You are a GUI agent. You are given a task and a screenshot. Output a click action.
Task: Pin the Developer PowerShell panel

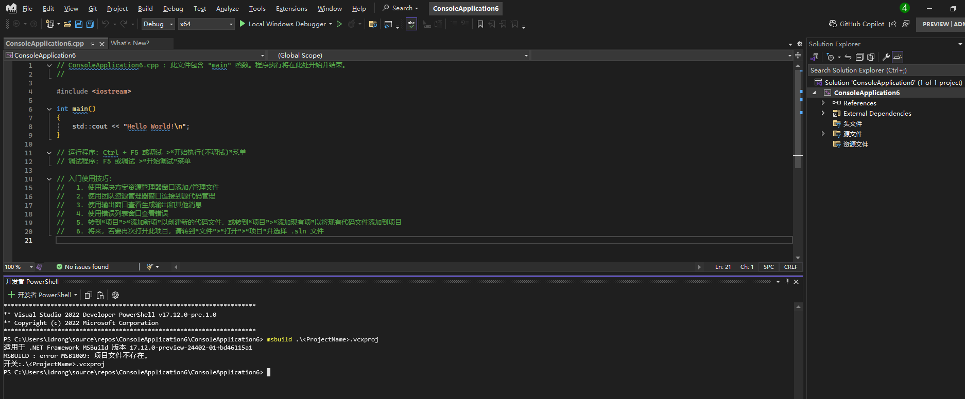pyautogui.click(x=787, y=281)
